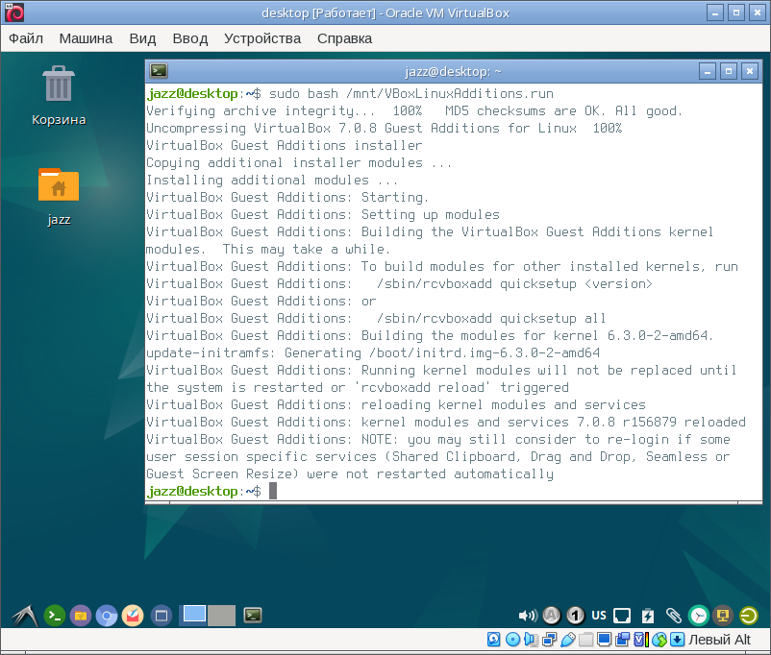Screen dimensions: 771x655
Task: Launch the mail client icon
Action: pos(133,616)
